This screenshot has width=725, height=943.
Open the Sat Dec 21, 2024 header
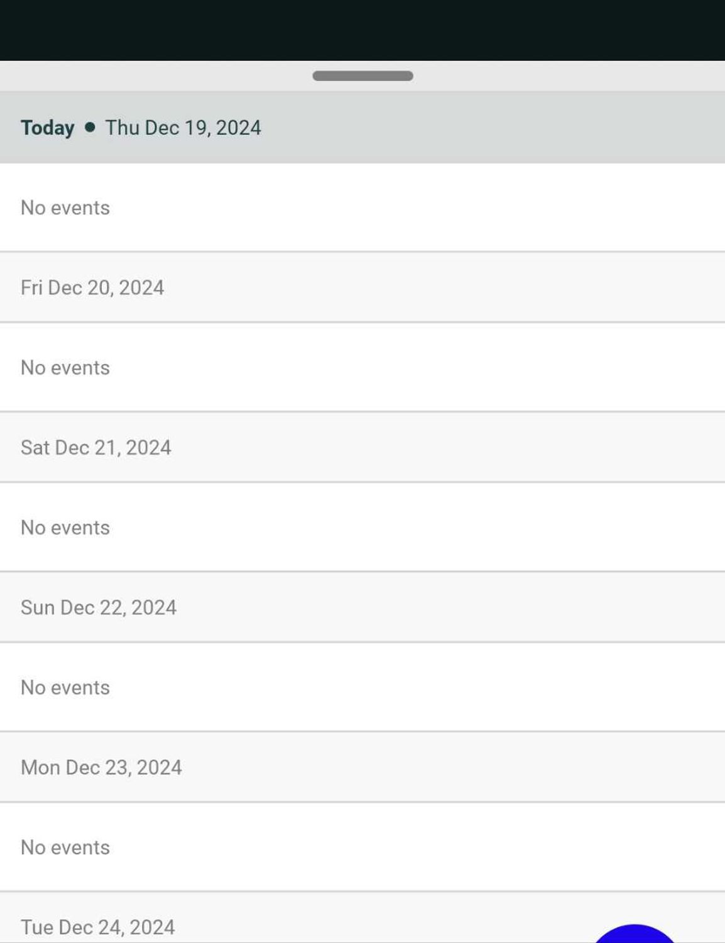[x=96, y=448]
